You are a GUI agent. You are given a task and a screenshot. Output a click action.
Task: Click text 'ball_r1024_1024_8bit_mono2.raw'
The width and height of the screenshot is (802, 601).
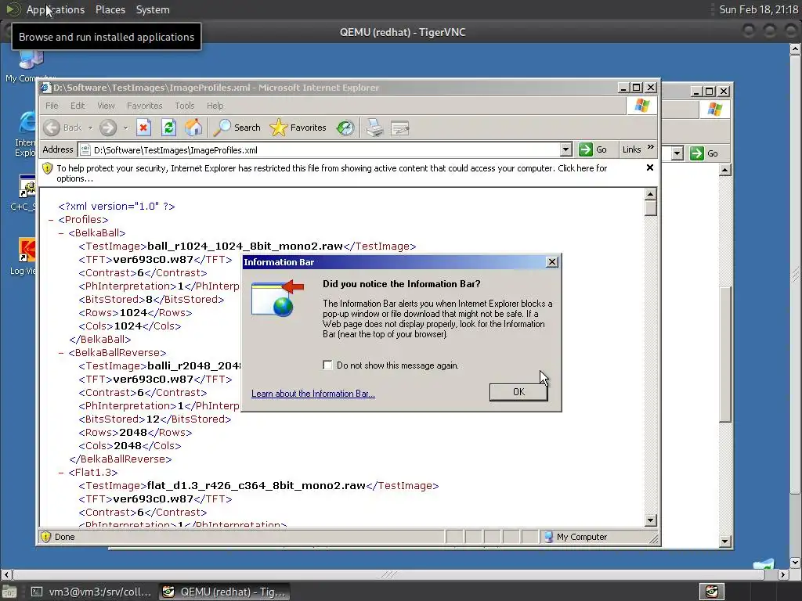point(245,247)
